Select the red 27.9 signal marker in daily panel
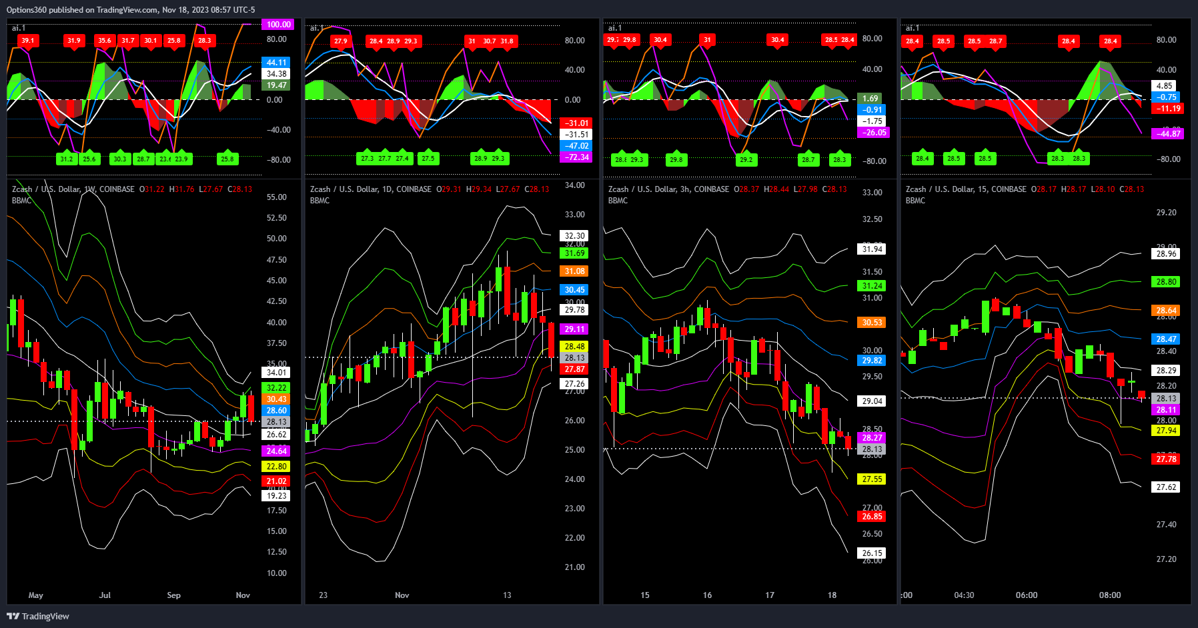Screen dimensions: 1198x628 [340, 41]
